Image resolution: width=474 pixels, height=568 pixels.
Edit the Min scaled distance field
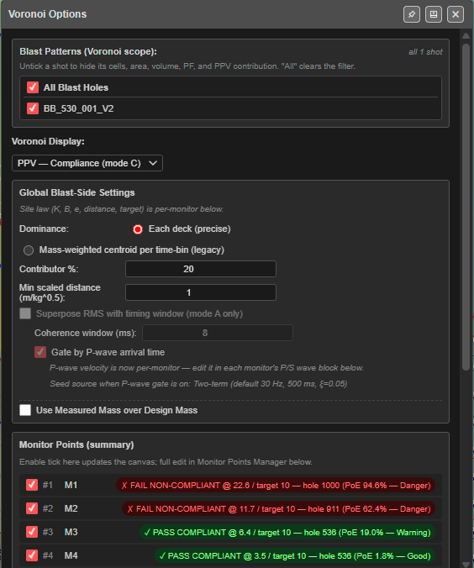tap(201, 292)
